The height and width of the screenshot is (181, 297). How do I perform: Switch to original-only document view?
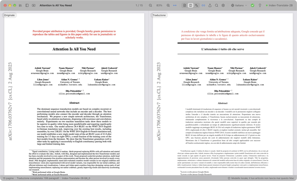click(x=184, y=5)
